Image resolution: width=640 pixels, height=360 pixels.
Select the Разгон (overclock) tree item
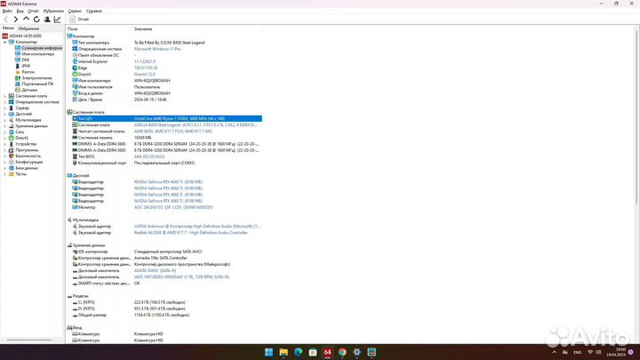pos(28,72)
